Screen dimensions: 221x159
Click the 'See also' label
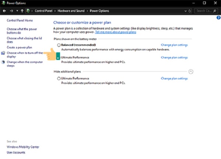pyautogui.click(x=12, y=141)
